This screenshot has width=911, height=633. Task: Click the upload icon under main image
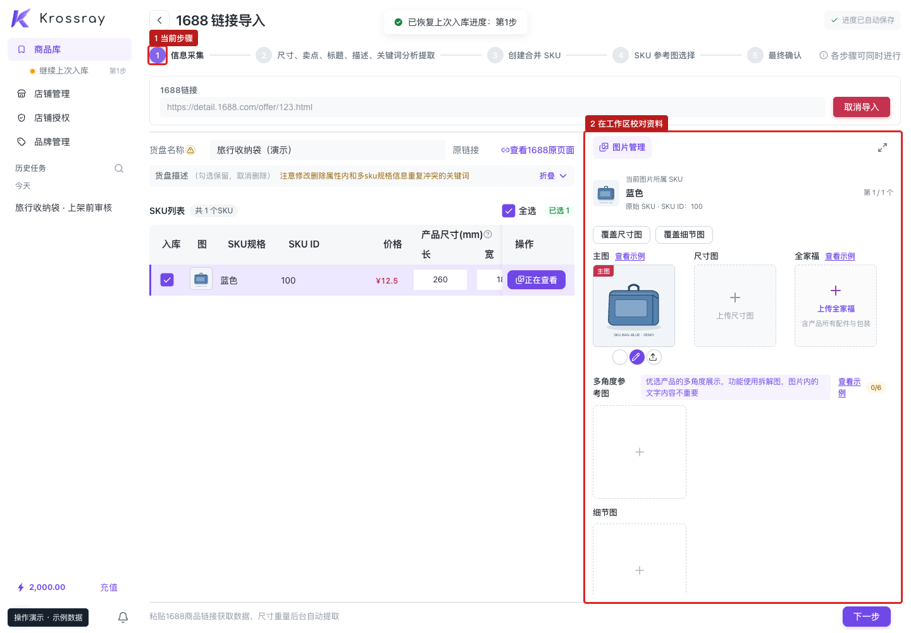653,357
